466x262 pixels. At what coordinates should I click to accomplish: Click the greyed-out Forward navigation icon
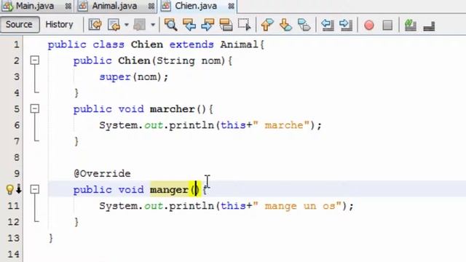point(139,25)
